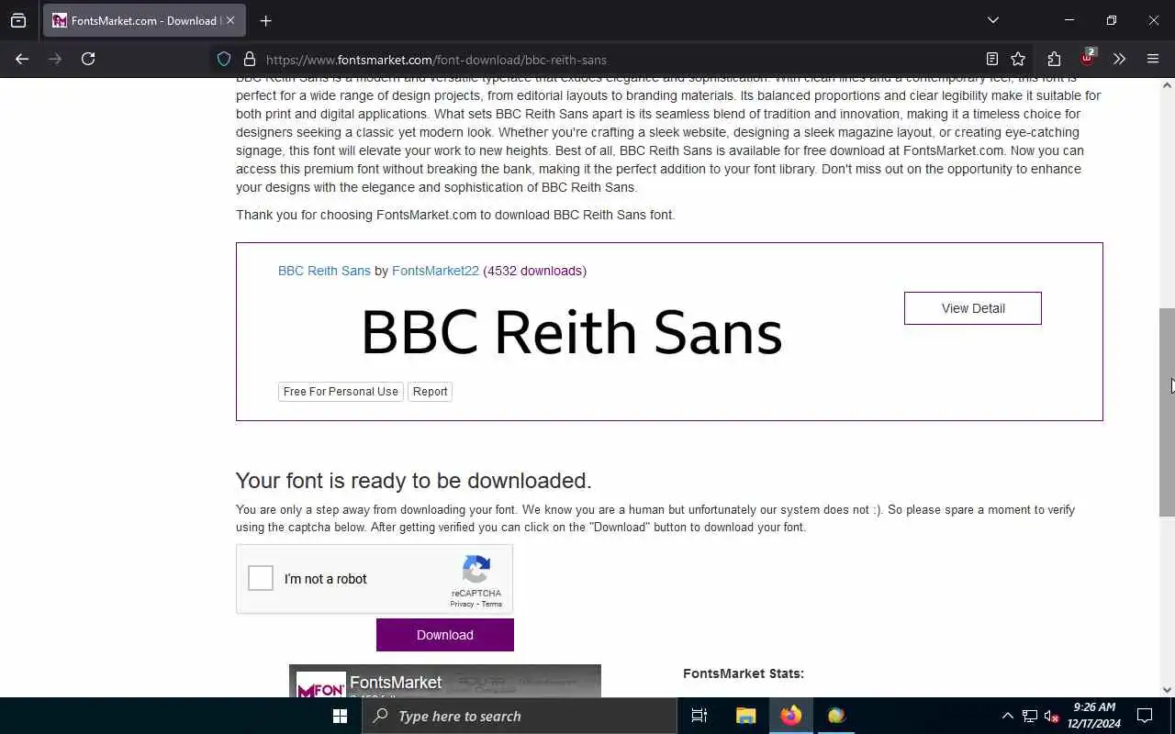Screen dimensions: 1175x734
Task: Open Firefox View recent browsing icon
Action: coord(18,20)
